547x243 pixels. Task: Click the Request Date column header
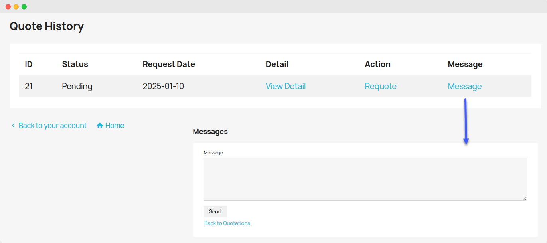pyautogui.click(x=169, y=64)
